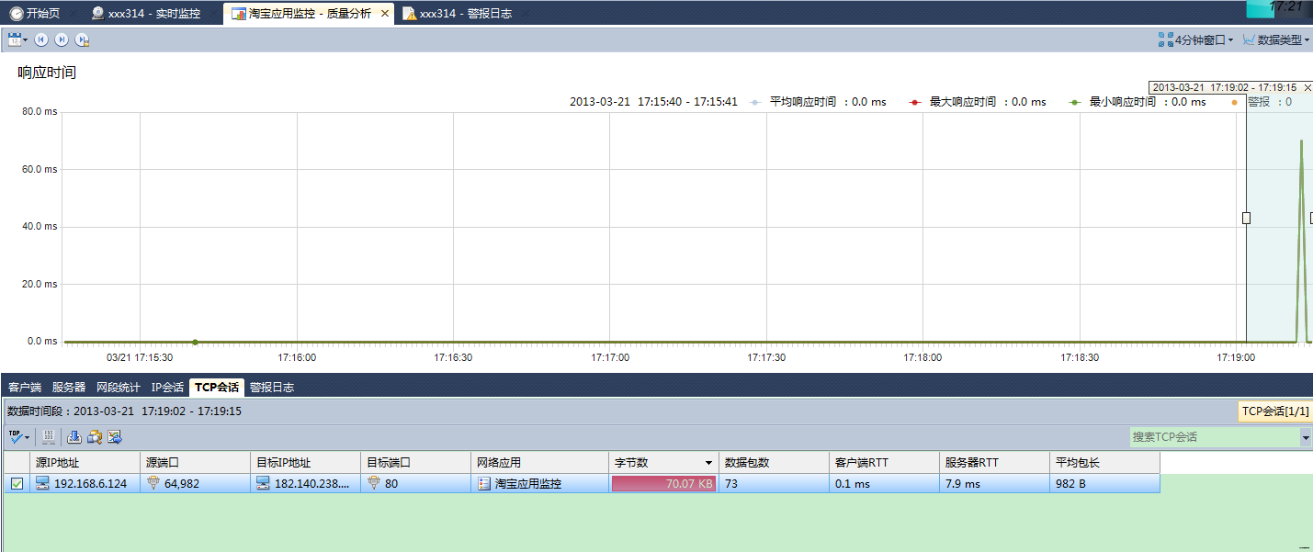Click the response time spike on chart
Viewport: 1313px width, 552px height.
(1301, 239)
